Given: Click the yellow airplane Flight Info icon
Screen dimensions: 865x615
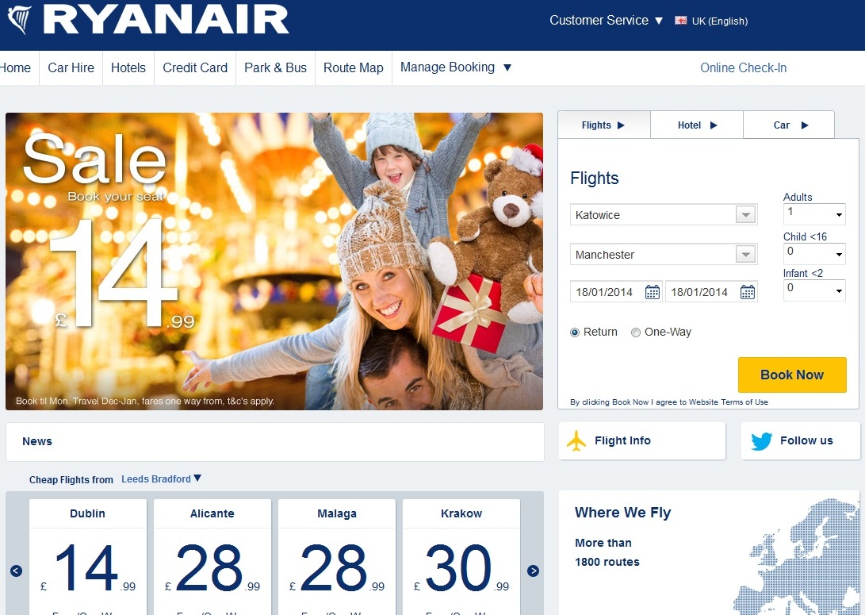Looking at the screenshot, I should click(x=576, y=440).
